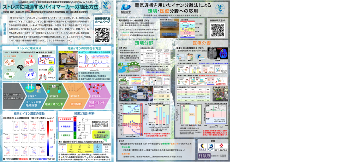Click the まとめ heading
346x162 pixels.
point(122,140)
